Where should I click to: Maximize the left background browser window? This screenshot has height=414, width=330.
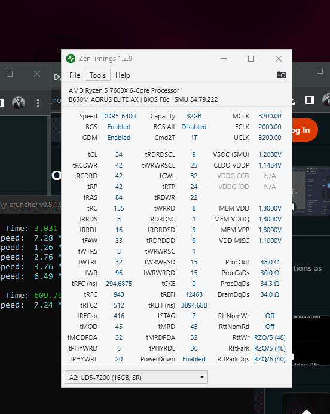click(x=10, y=74)
